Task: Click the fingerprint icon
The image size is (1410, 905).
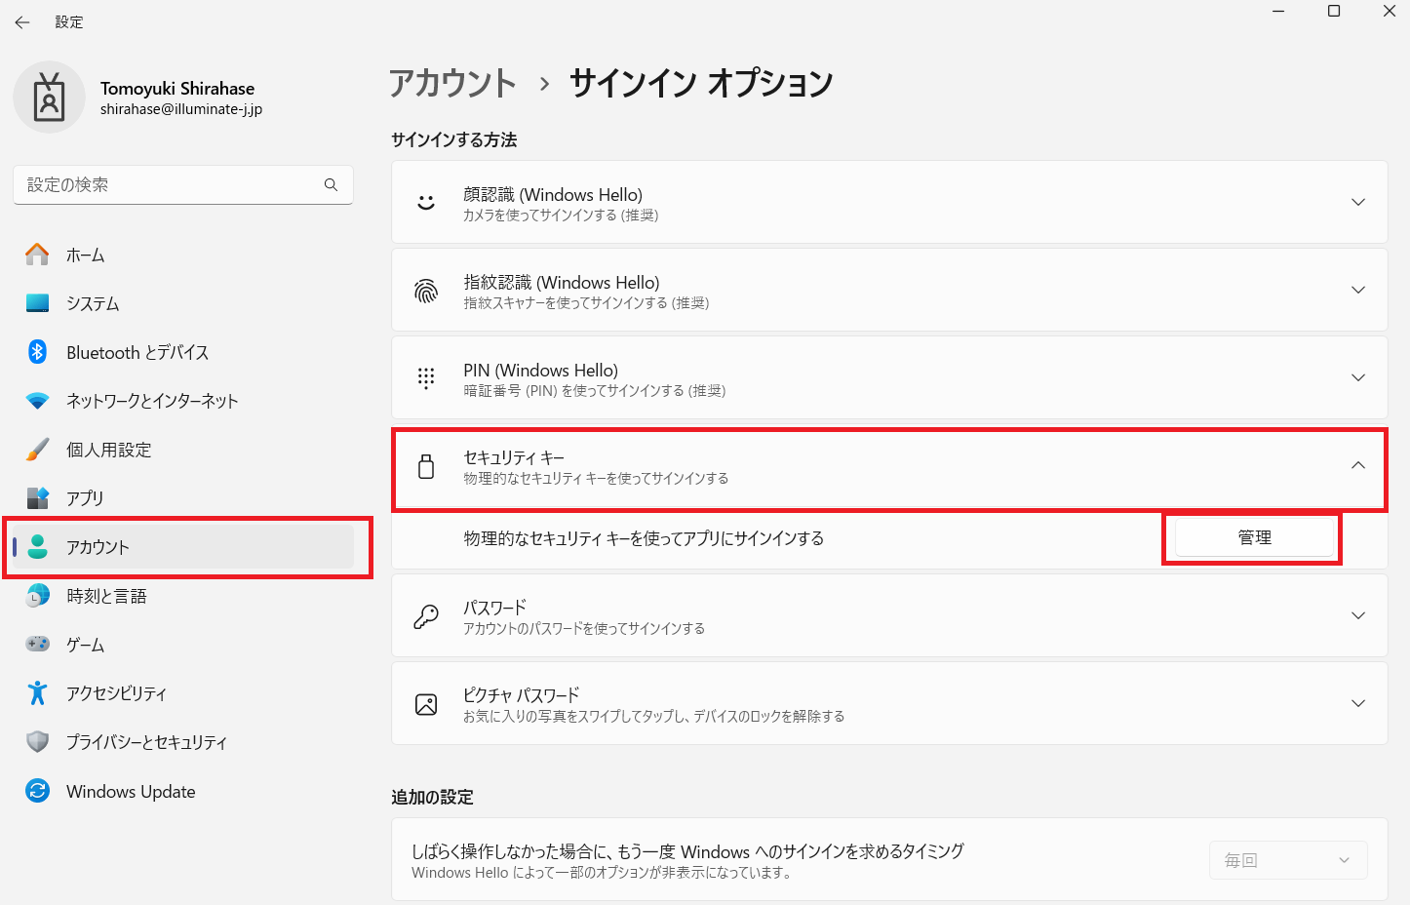Action: point(426,291)
